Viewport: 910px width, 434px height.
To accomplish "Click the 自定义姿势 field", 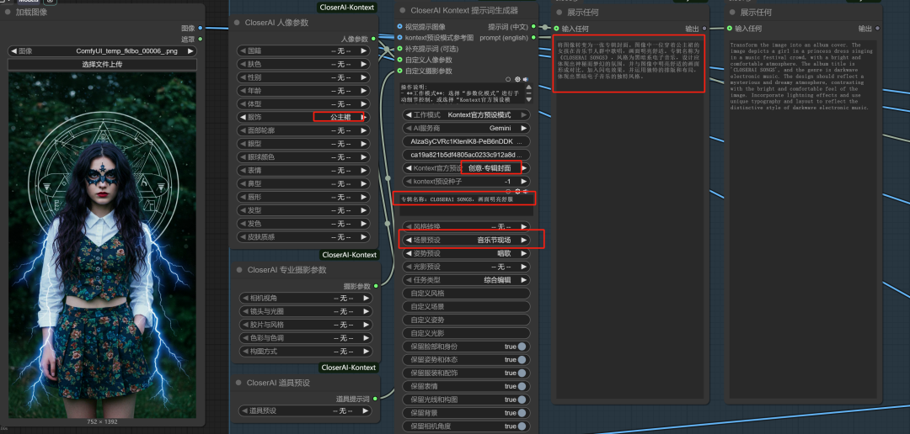I will click(x=467, y=320).
